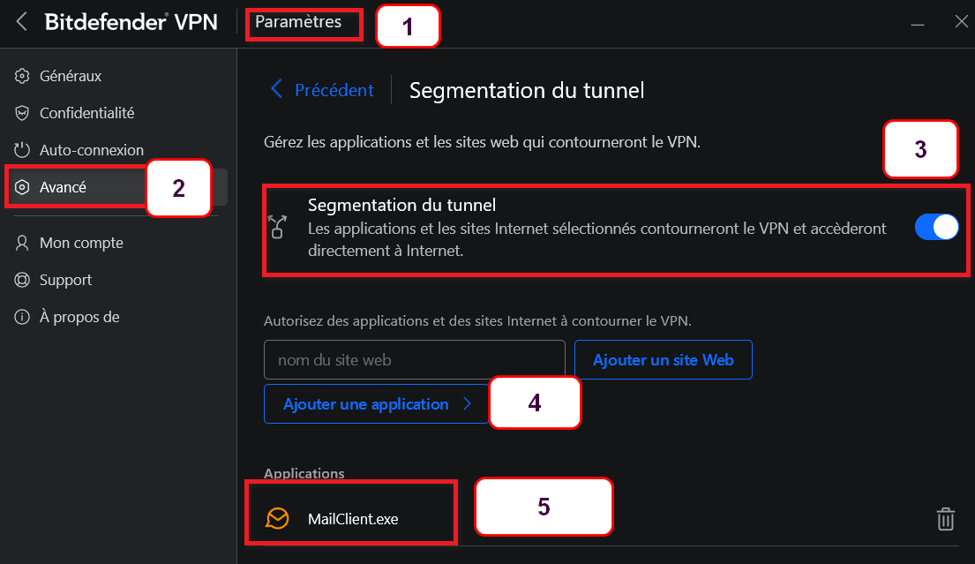This screenshot has width=975, height=564.
Task: Click the Auto-connexion power icon
Action: [23, 150]
